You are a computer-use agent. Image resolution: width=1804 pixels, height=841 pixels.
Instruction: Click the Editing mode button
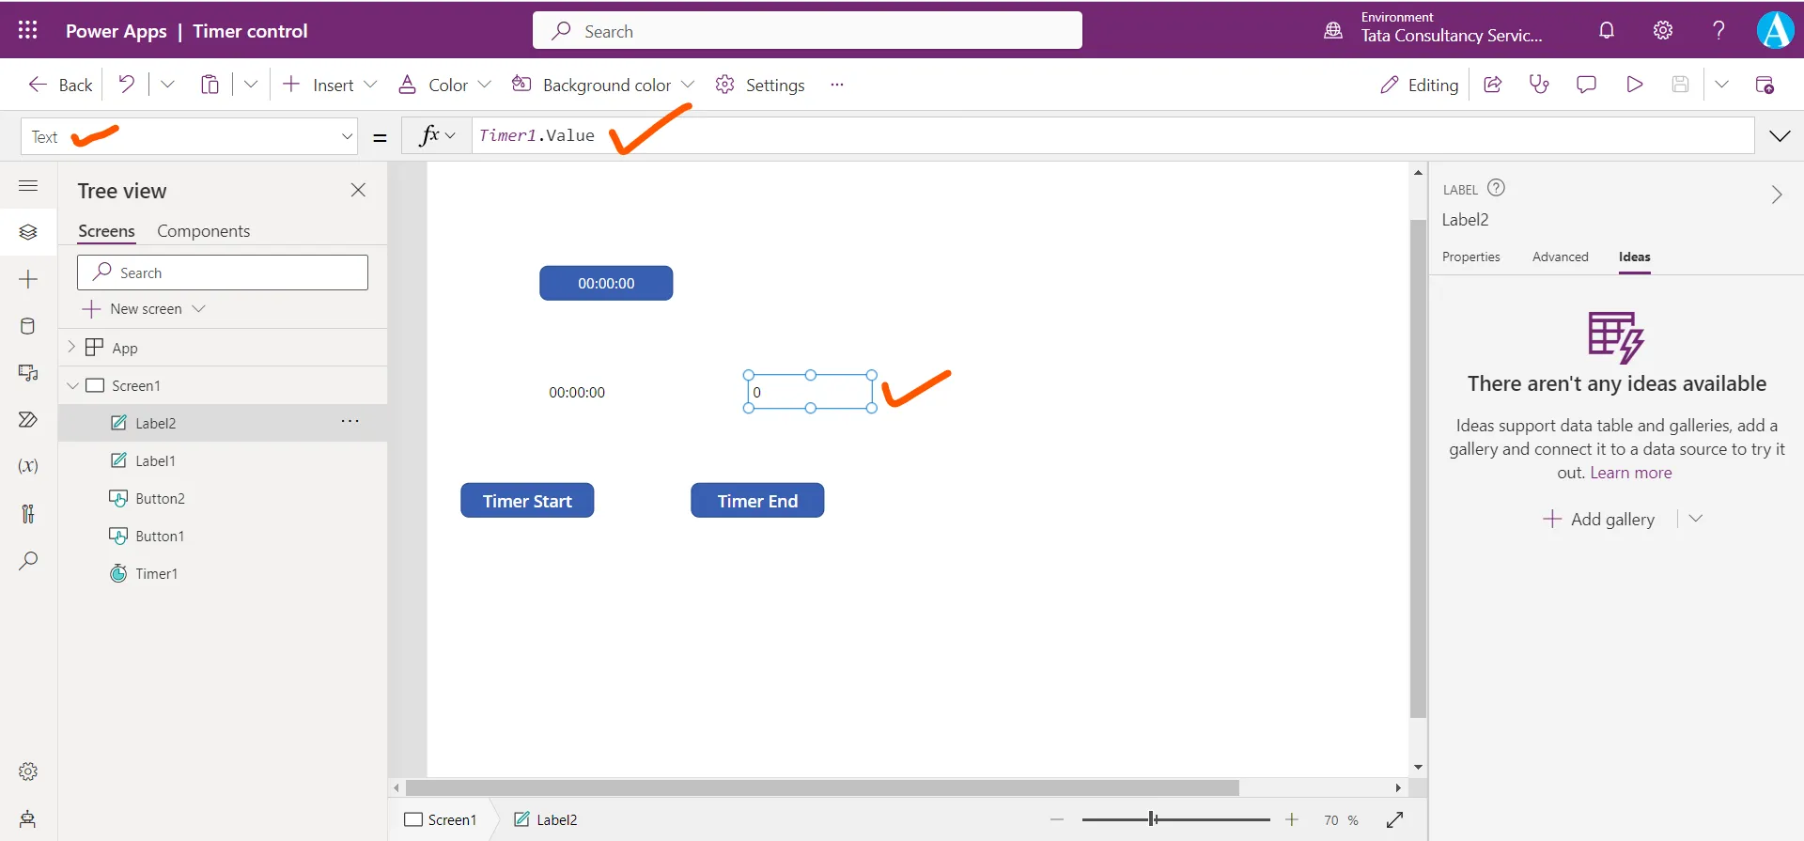1419,85
